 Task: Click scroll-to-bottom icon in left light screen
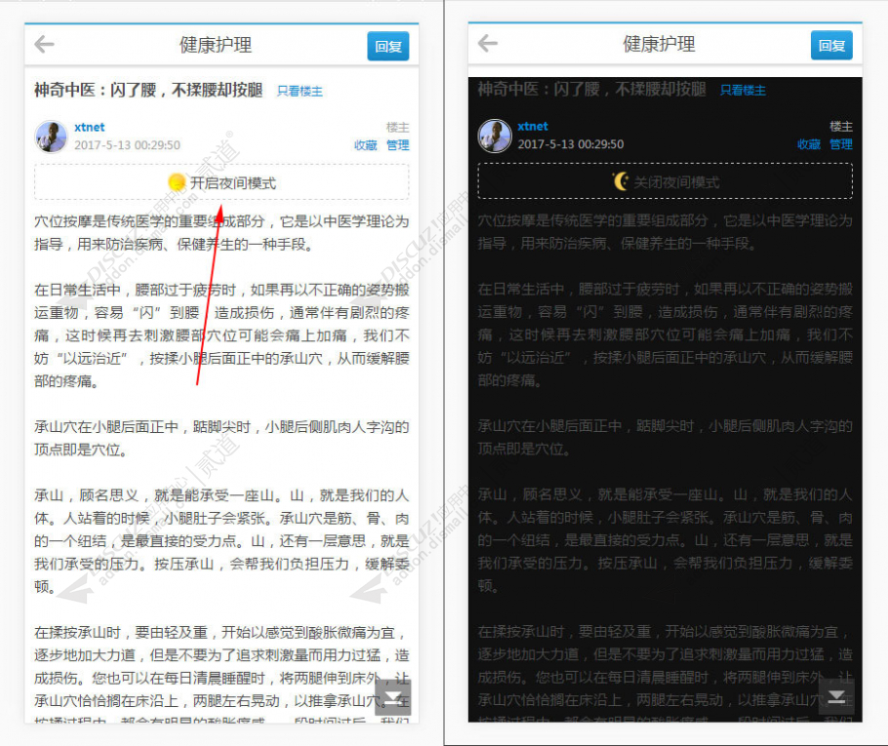coord(392,697)
